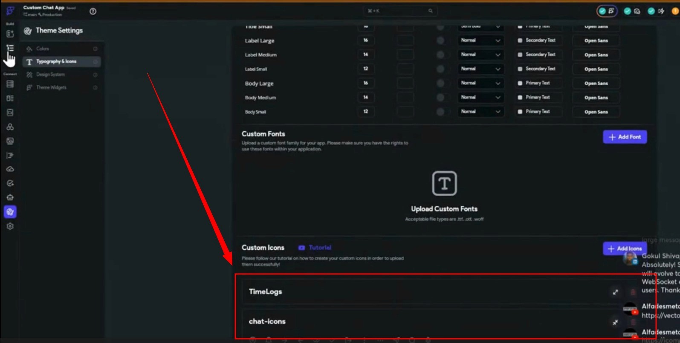Click the empty field in Label Medium row
680x343 pixels.
pyautogui.click(x=405, y=55)
